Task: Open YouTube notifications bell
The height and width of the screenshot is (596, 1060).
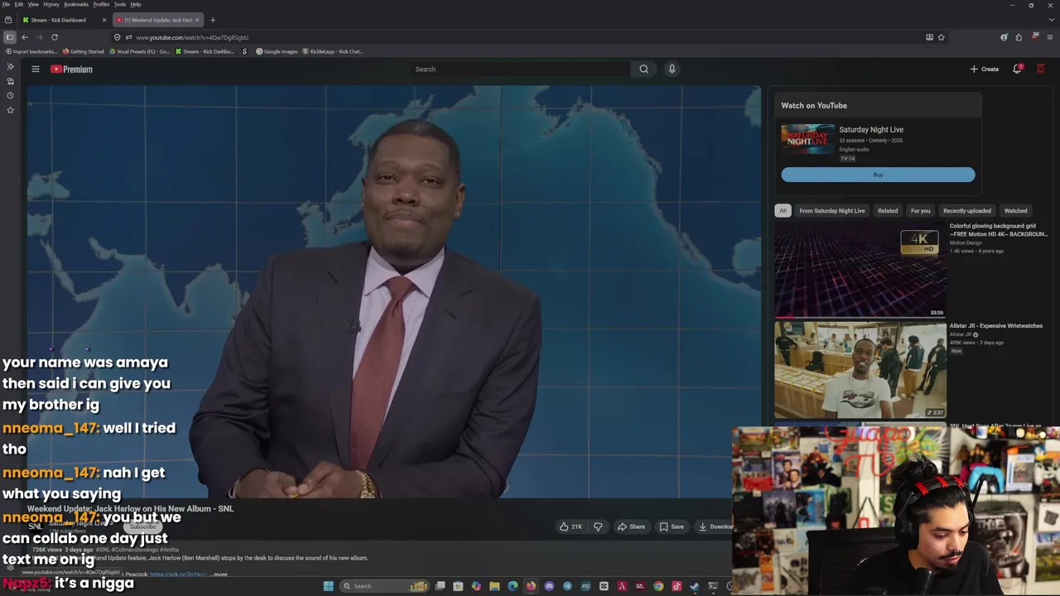Action: point(1017,70)
